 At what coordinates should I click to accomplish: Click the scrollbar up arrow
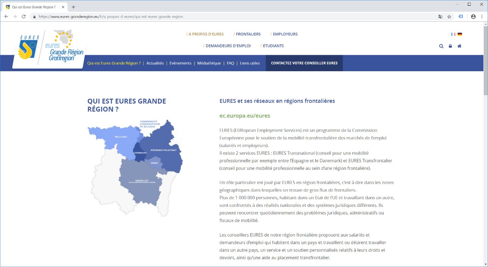tap(485, 24)
